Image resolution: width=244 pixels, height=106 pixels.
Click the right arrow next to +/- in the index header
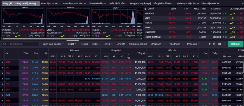(x=190, y=9)
